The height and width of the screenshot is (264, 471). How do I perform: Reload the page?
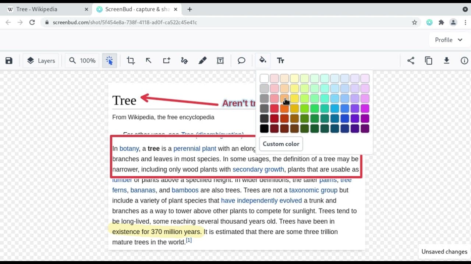pos(32,22)
